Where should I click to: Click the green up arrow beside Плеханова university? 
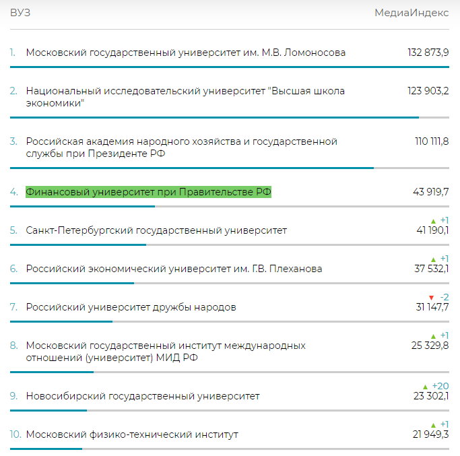pos(433,259)
